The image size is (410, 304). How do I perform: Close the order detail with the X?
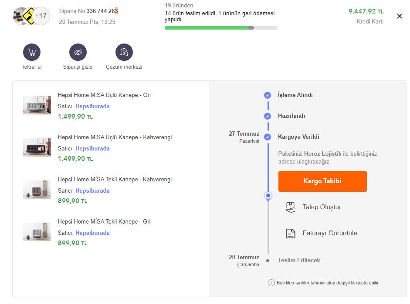point(399,16)
